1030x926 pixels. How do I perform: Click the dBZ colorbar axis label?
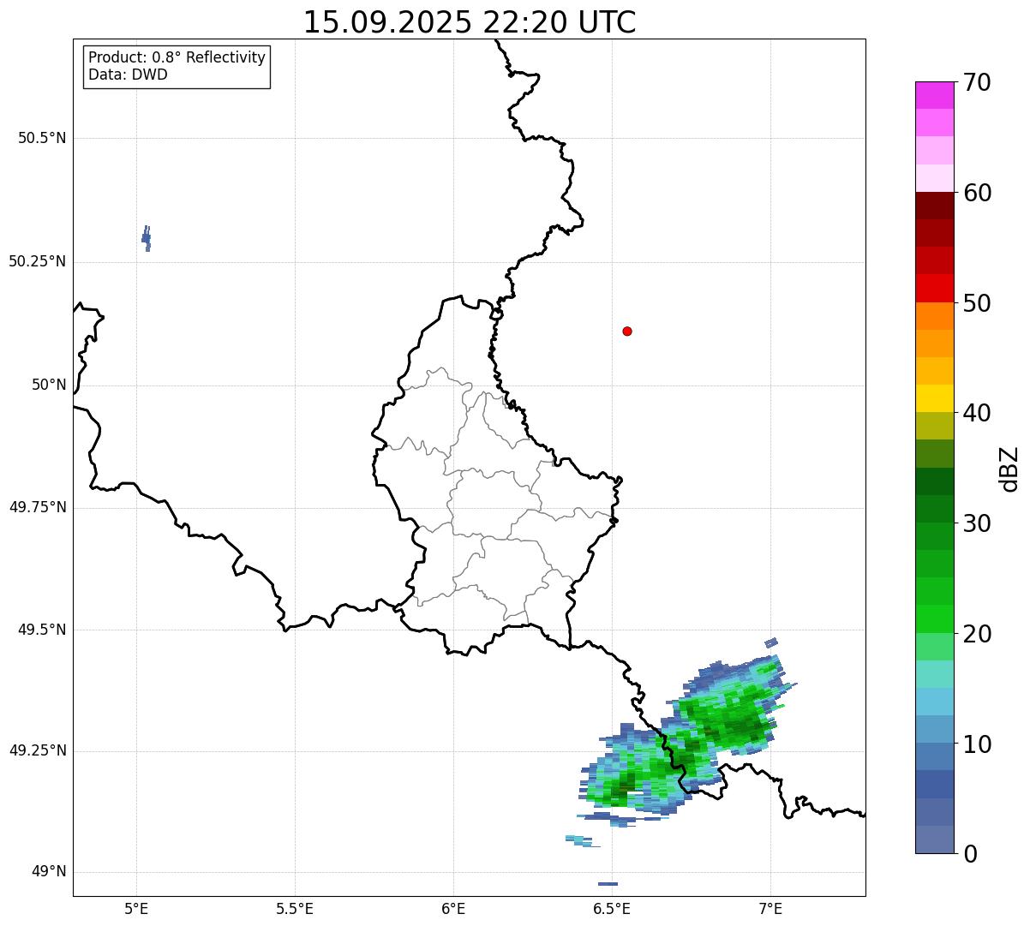[x=1009, y=469]
